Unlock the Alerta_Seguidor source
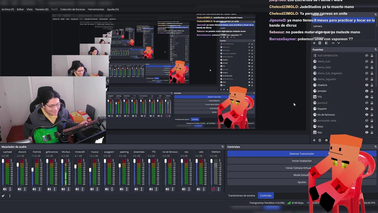378x213 pixels. pyautogui.click(x=372, y=79)
